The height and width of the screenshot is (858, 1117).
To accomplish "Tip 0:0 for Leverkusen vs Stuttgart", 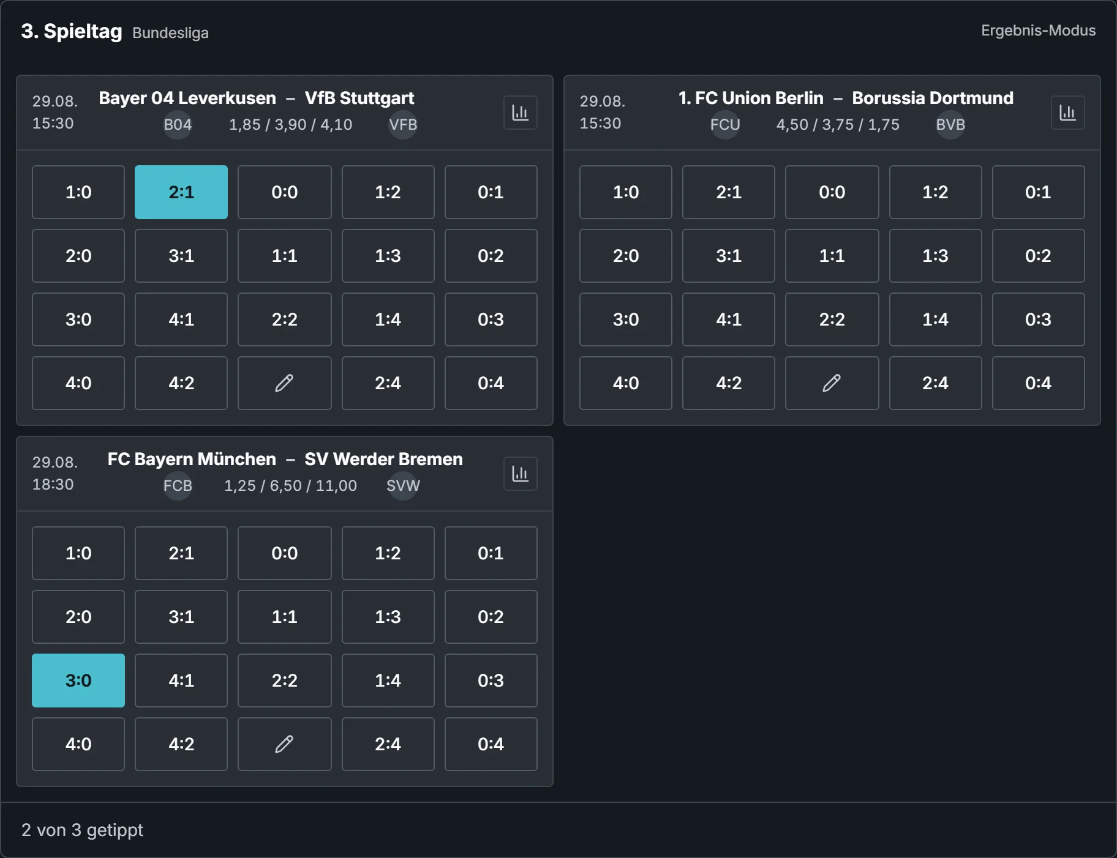I will click(285, 192).
